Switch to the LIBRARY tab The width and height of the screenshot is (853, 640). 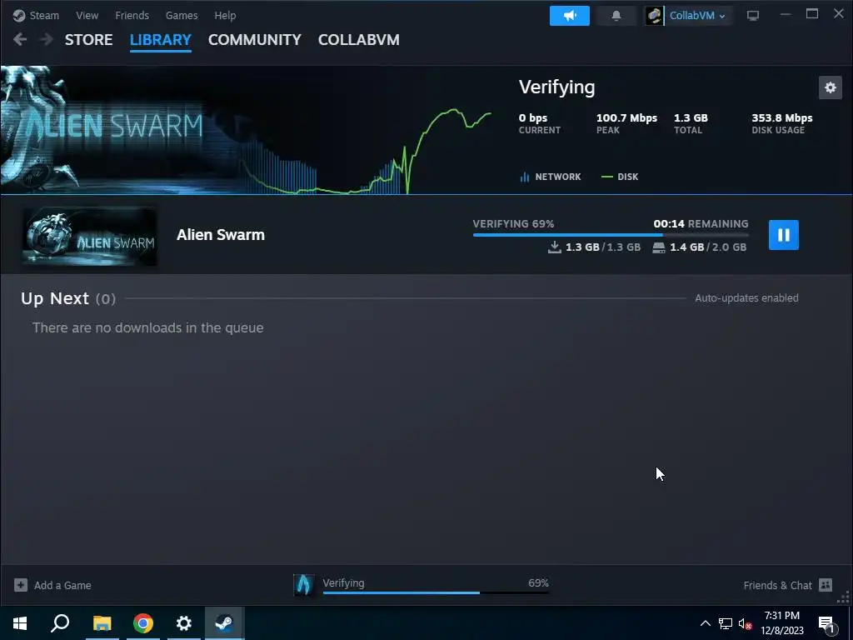pos(161,40)
